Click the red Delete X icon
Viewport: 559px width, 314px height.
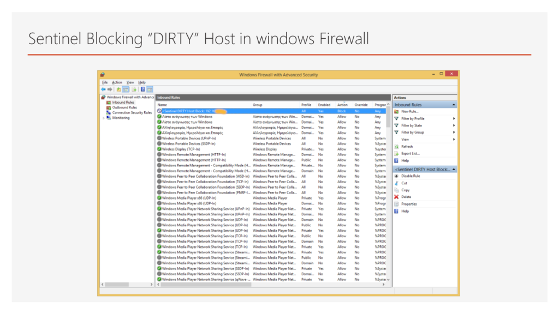(x=396, y=197)
